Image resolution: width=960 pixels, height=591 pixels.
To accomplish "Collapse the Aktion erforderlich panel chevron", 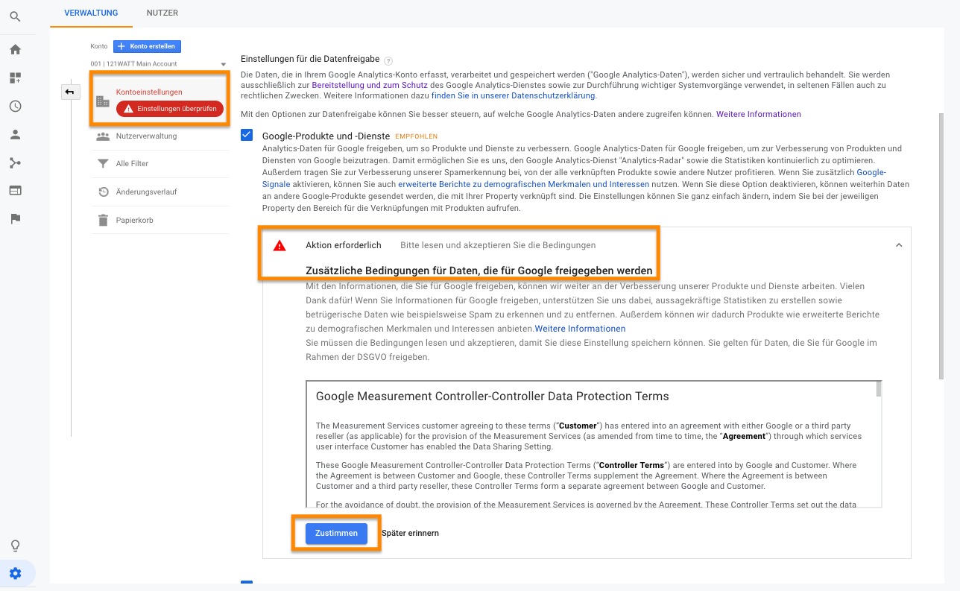I will pos(899,245).
